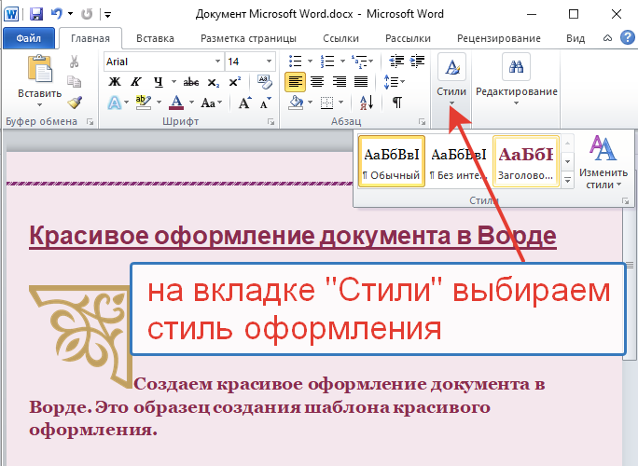Screen dimensions: 638x466
Task: Apply text highlight color
Action: 144,103
